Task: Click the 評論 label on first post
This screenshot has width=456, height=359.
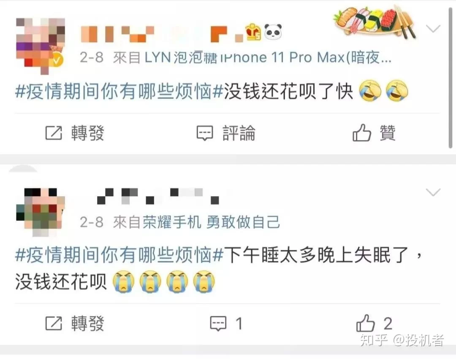Action: (x=239, y=133)
